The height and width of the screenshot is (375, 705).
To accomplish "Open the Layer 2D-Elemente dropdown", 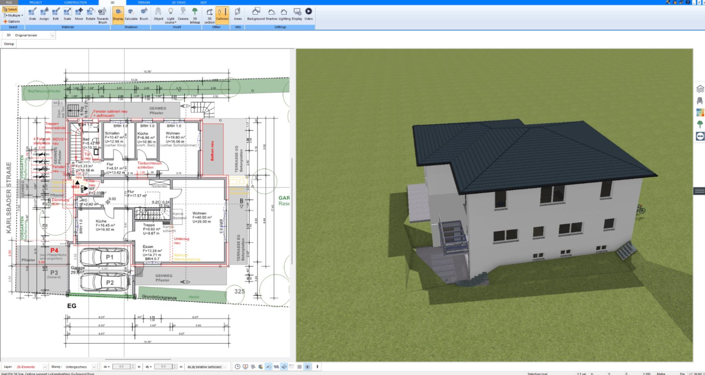I will click(45, 367).
